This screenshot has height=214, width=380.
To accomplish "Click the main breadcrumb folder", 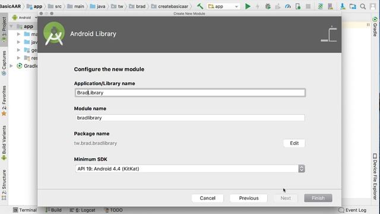I will click(75, 7).
